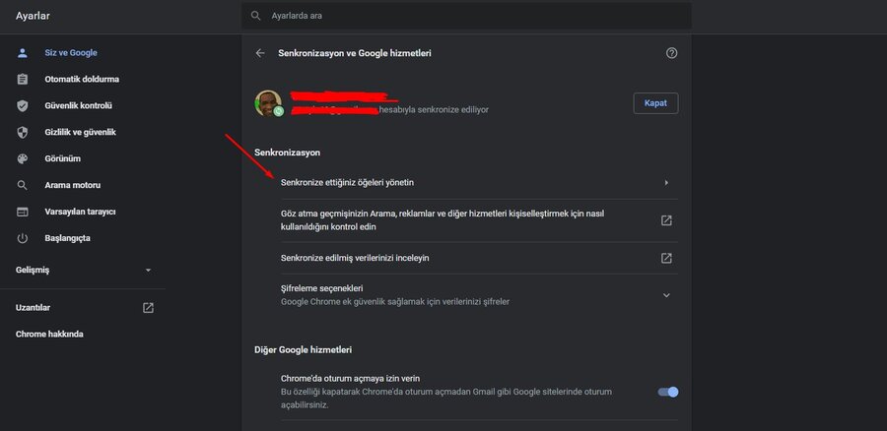Open Varsayılan tarayıcı settings section
Screen dimensions: 887x431
click(x=83, y=212)
